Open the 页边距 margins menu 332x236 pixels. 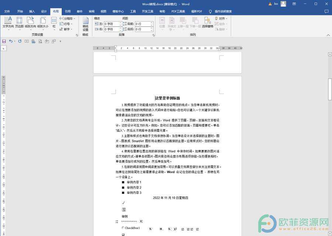[19, 23]
